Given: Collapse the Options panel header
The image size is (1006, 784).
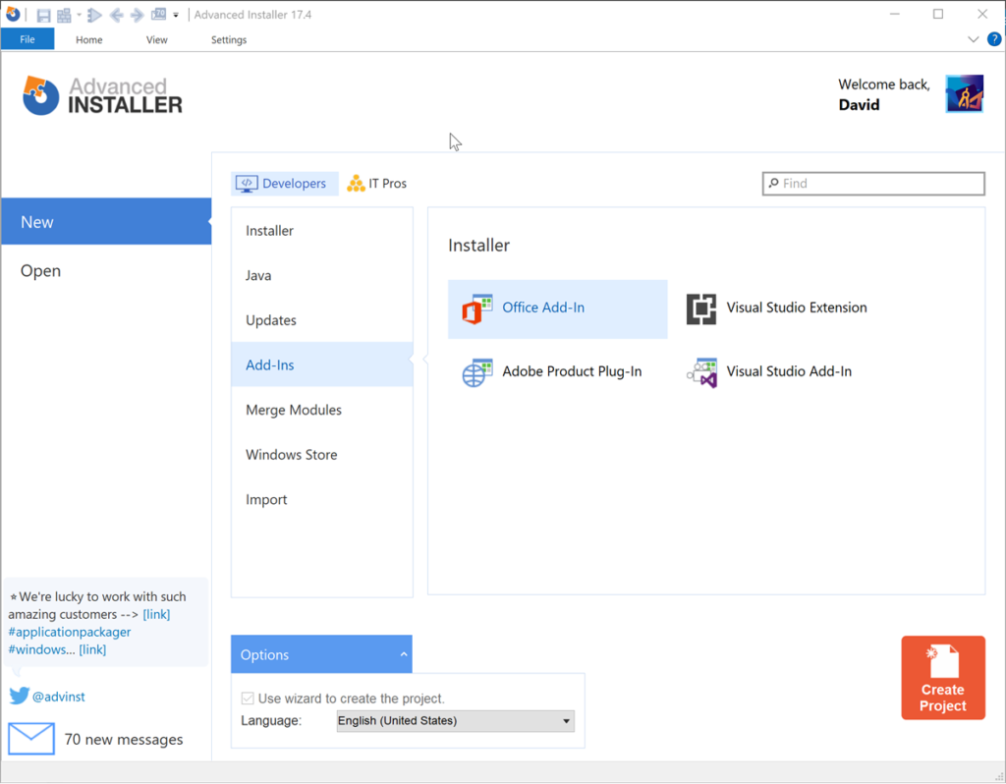Looking at the screenshot, I should click(x=321, y=654).
